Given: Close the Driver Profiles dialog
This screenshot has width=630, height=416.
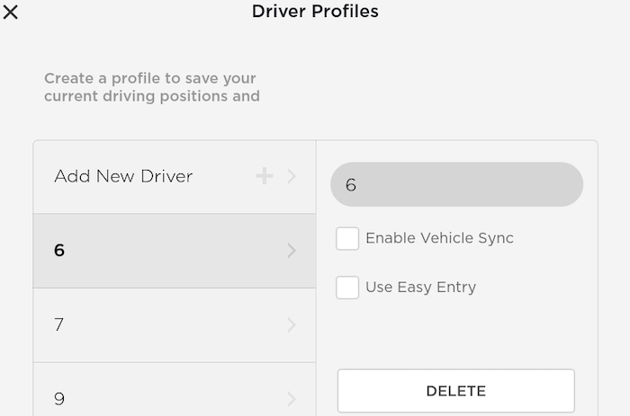Looking at the screenshot, I should (x=12, y=13).
